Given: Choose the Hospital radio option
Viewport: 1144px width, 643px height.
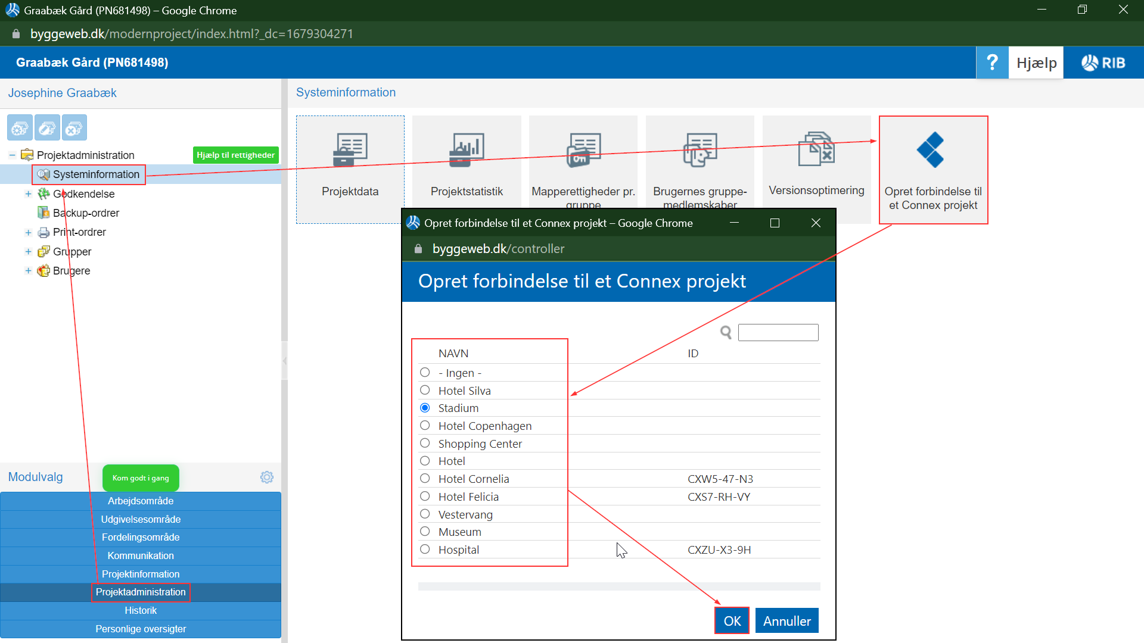Looking at the screenshot, I should coord(425,550).
